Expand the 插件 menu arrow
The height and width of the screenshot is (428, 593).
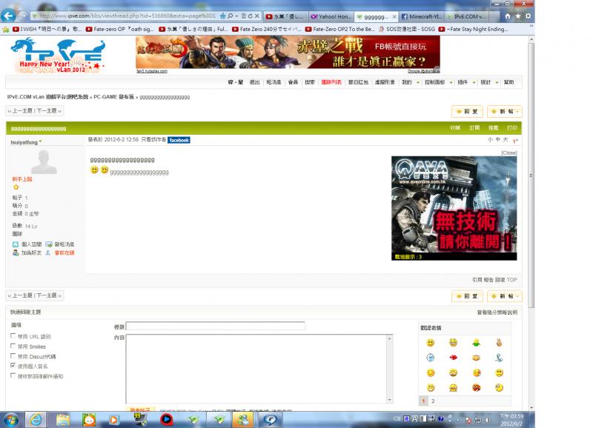474,82
